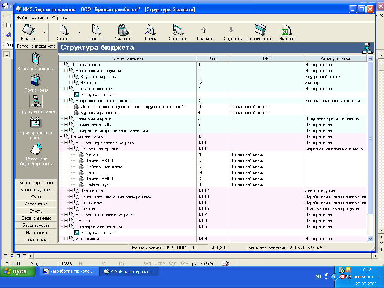The width and height of the screenshot is (384, 288).
Task: Open the Бюджет dropdown arrow
Action: click(x=44, y=32)
